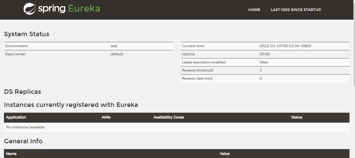Click the spring Eureka brand text

tap(69, 9)
